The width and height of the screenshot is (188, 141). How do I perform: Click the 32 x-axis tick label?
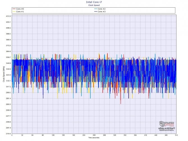(22, 135)
